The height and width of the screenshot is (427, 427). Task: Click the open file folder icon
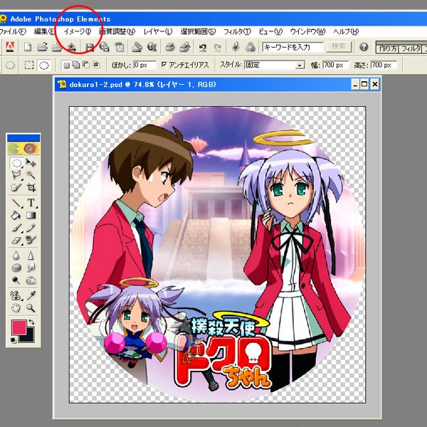click(42, 47)
